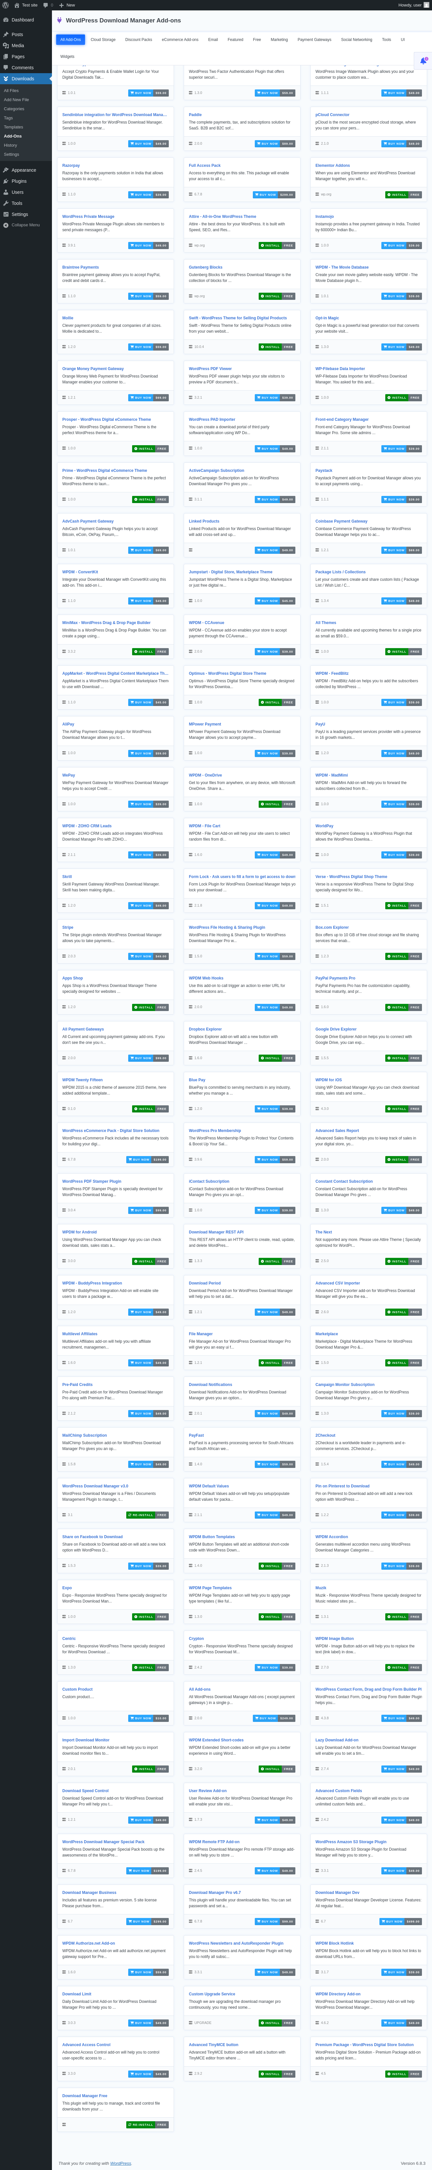
Task: Open the Widgets tab
Action: click(67, 57)
